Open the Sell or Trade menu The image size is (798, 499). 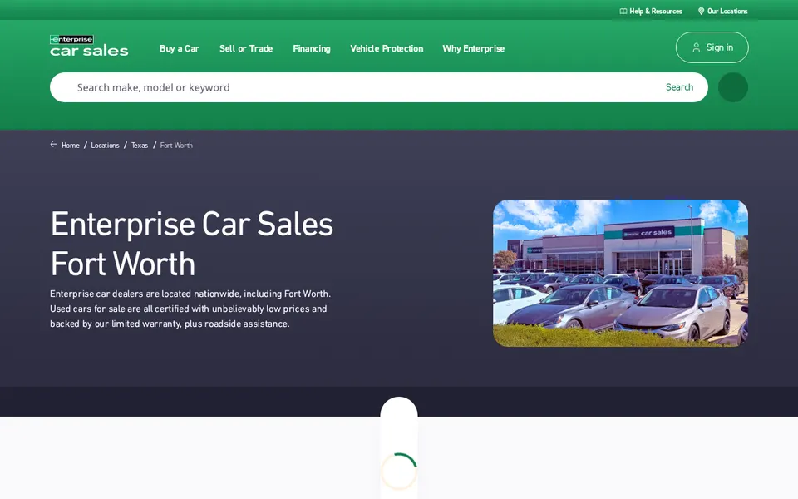tap(246, 49)
